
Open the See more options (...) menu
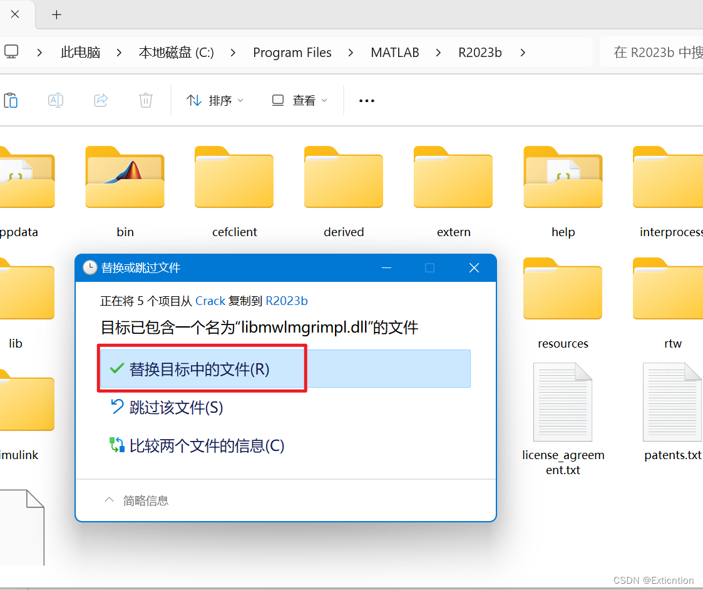(366, 100)
